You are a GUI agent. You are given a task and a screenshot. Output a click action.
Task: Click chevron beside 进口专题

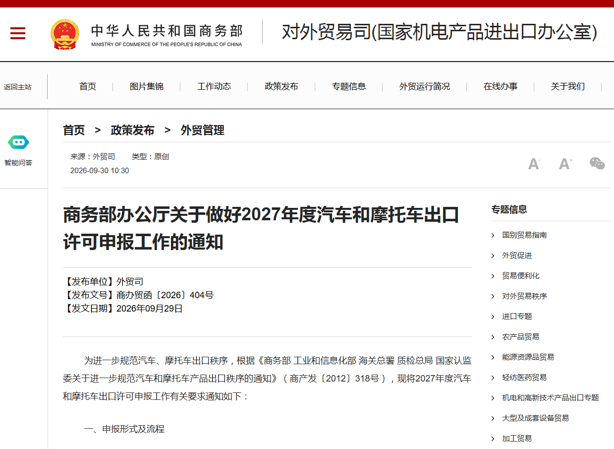click(493, 317)
